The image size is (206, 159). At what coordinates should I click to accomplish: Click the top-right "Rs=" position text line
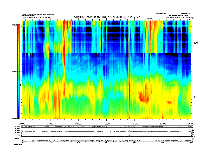pos(179,17)
